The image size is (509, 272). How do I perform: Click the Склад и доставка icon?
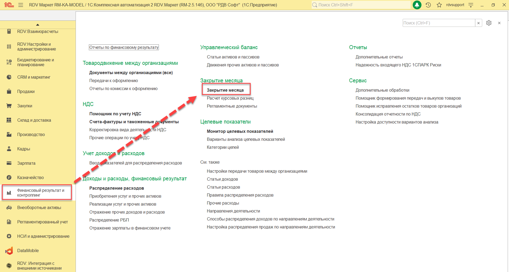pos(9,120)
